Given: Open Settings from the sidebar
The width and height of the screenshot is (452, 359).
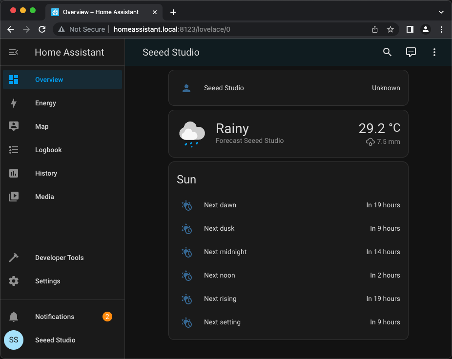Looking at the screenshot, I should (x=62, y=281).
